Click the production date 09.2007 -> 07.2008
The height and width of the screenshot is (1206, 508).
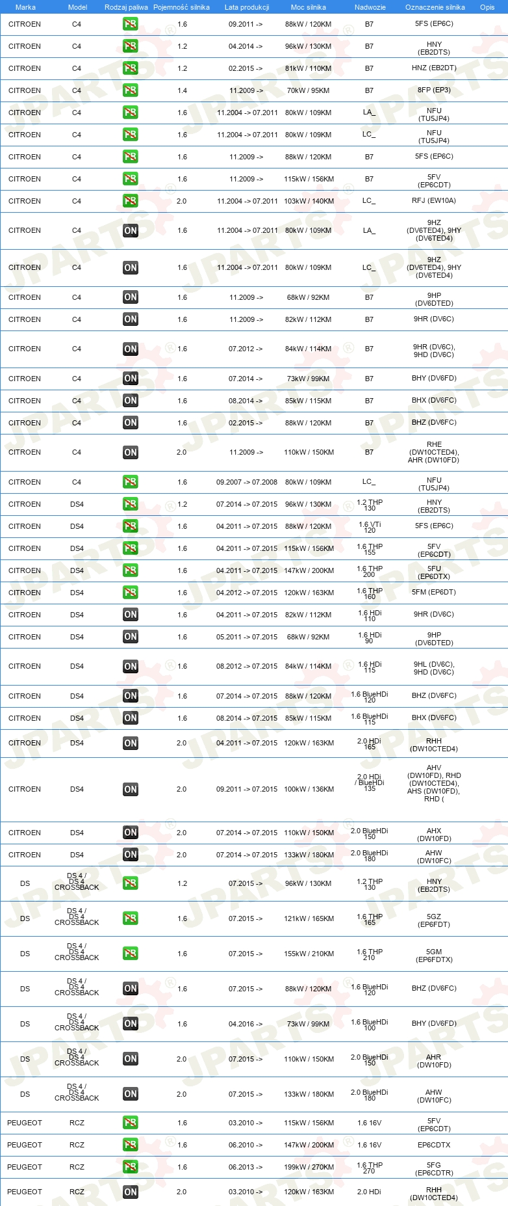(247, 482)
